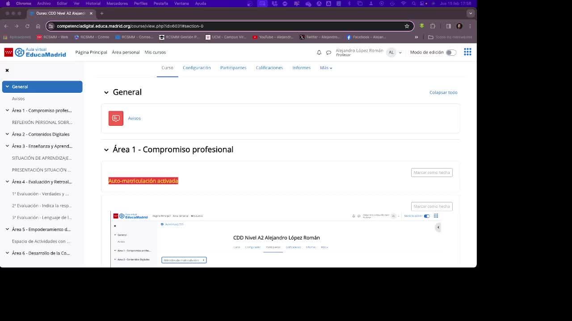
Task: Close the course index drawer with the X
Action: (x=7, y=70)
